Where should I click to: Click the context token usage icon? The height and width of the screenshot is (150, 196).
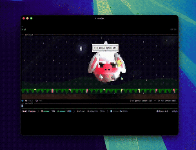111,111
